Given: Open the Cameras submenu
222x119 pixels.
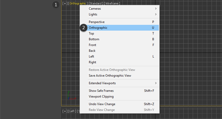Looking at the screenshot, I should point(95,9).
